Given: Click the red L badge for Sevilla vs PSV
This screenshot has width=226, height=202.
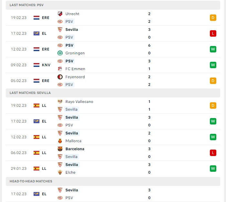Looking at the screenshot, I should click(x=213, y=33).
